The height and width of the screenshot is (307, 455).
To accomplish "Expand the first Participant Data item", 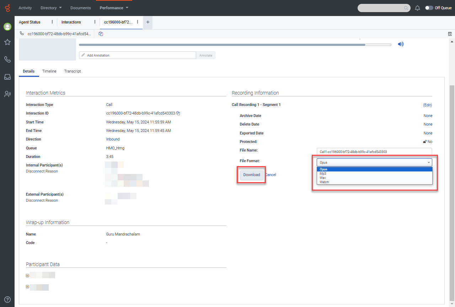I will click(27, 276).
